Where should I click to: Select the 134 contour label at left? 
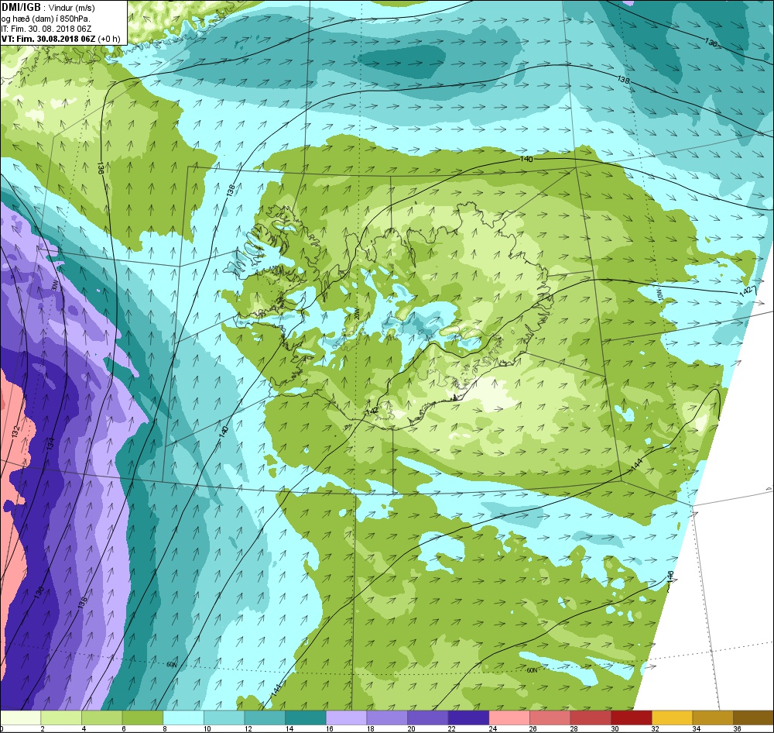(50, 444)
